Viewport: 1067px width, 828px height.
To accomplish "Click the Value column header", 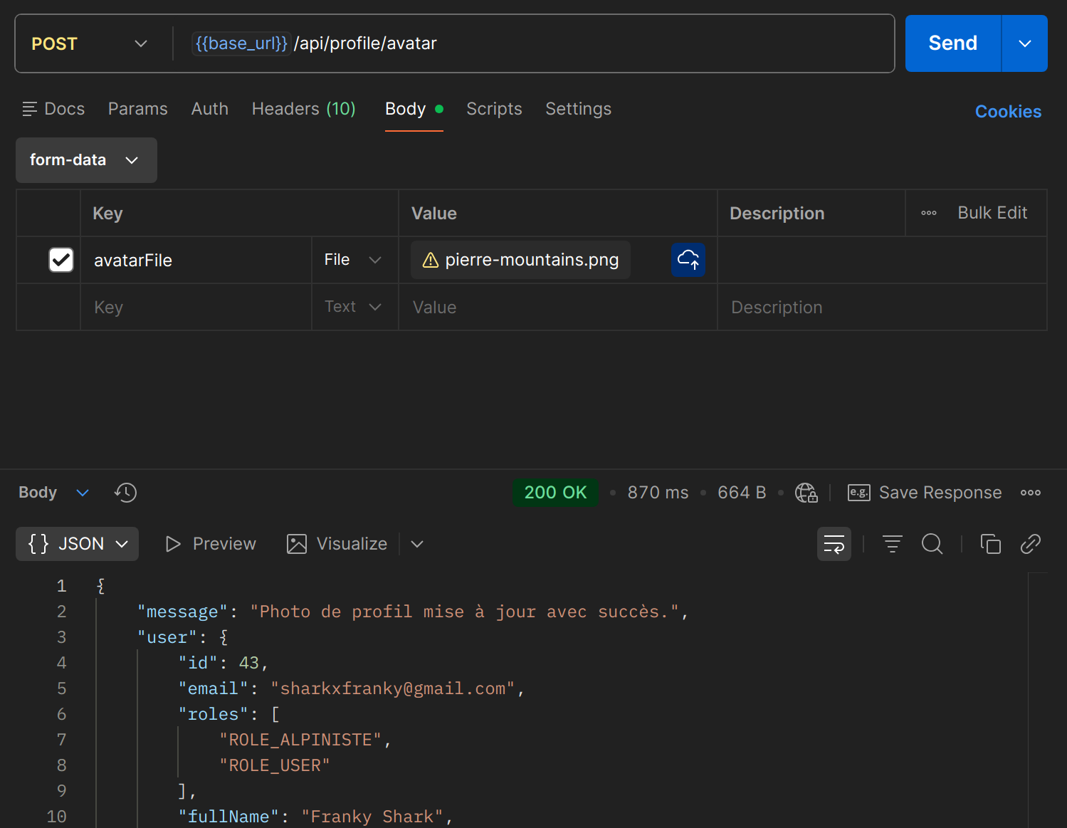I will tap(434, 214).
